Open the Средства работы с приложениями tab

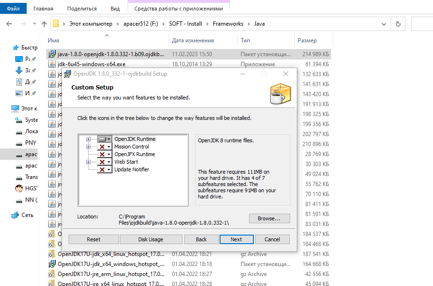[x=179, y=9]
